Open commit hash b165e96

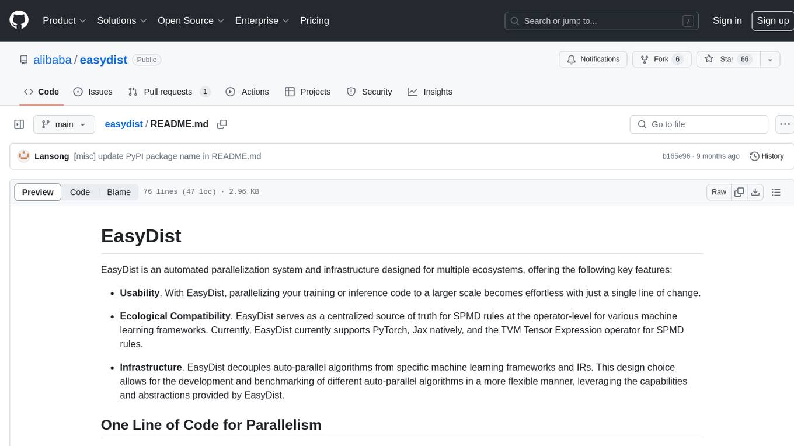click(676, 156)
